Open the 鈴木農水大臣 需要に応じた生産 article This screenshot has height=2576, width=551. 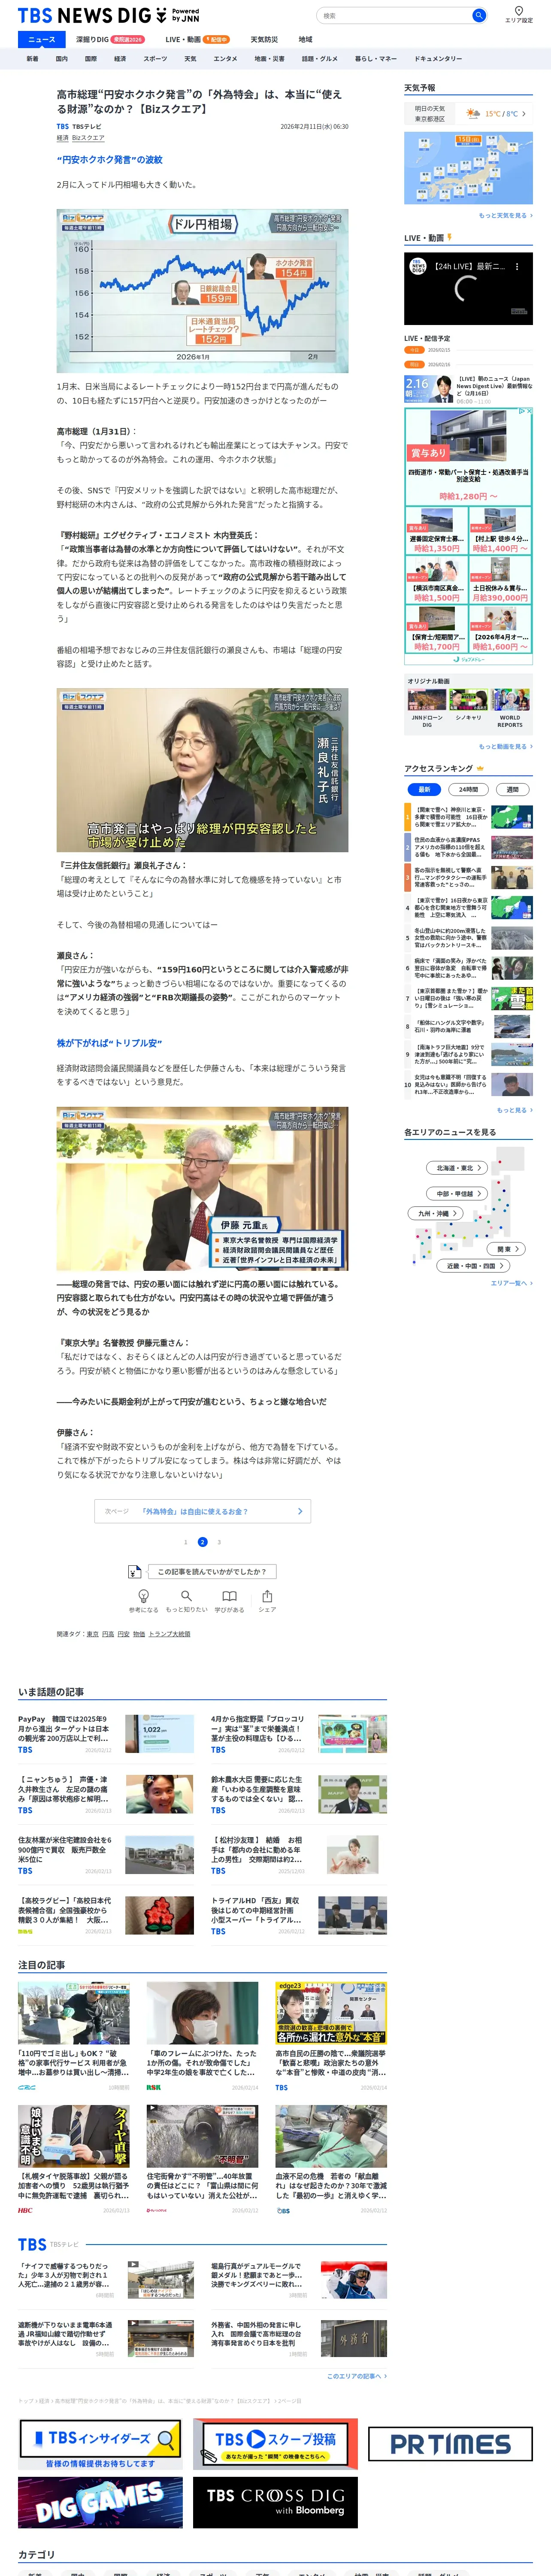pos(299,1795)
